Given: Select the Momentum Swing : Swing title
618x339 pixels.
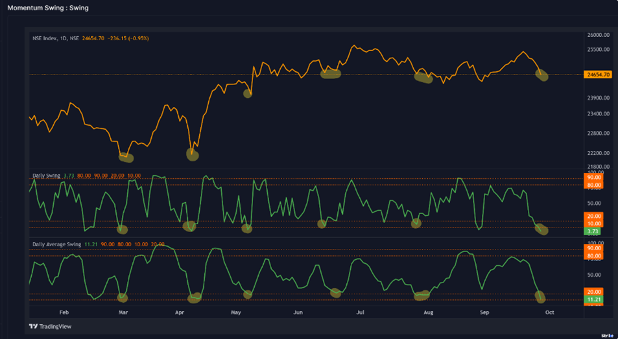Looking at the screenshot, I should 48,8.
